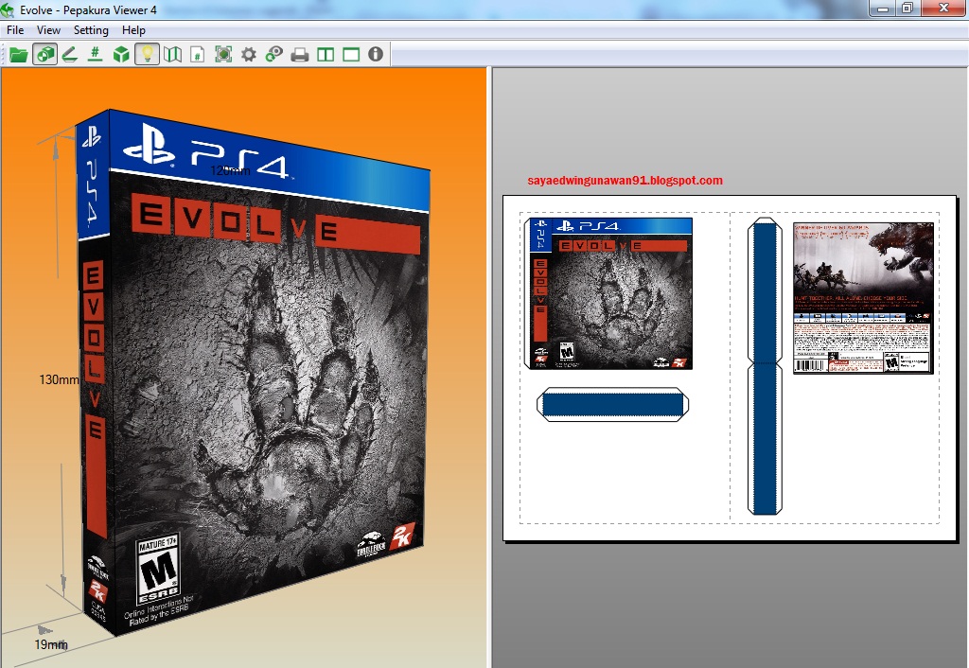Open the print dialog

coord(299,54)
